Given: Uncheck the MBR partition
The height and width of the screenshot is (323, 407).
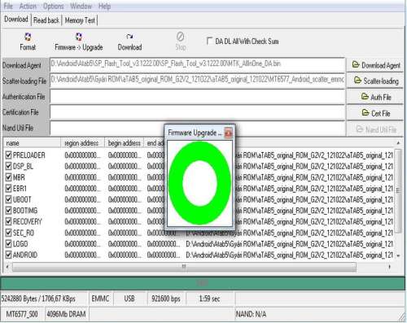Looking at the screenshot, I should coord(8,177).
